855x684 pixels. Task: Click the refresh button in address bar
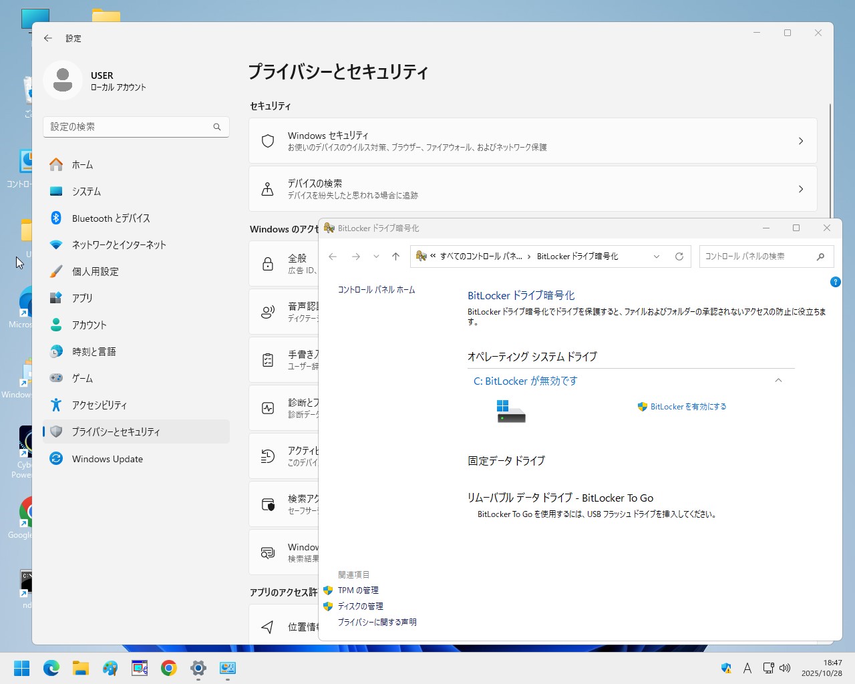click(x=679, y=256)
